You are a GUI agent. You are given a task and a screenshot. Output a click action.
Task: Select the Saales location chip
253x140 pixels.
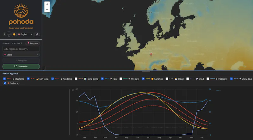pyautogui.click(x=21, y=55)
